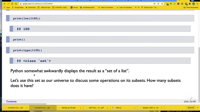The width and height of the screenshot is (200, 112).
Task: Open the Learn On Demand bookmark
Action: click(124, 7)
